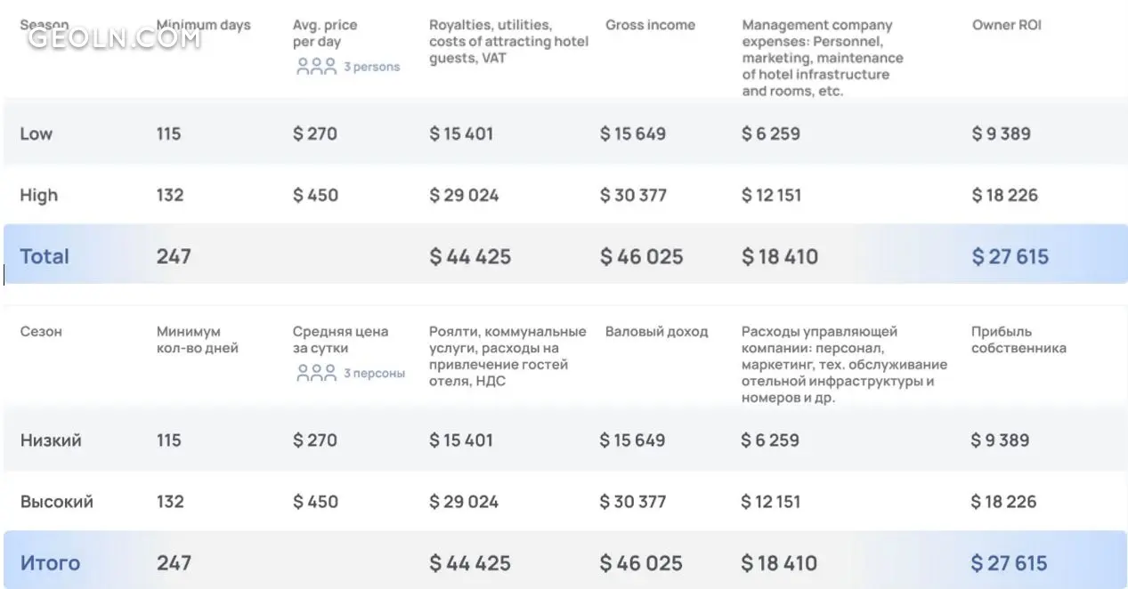Select the "Итого" row label
Viewport: 1128px width, 589px height.
pyautogui.click(x=50, y=563)
